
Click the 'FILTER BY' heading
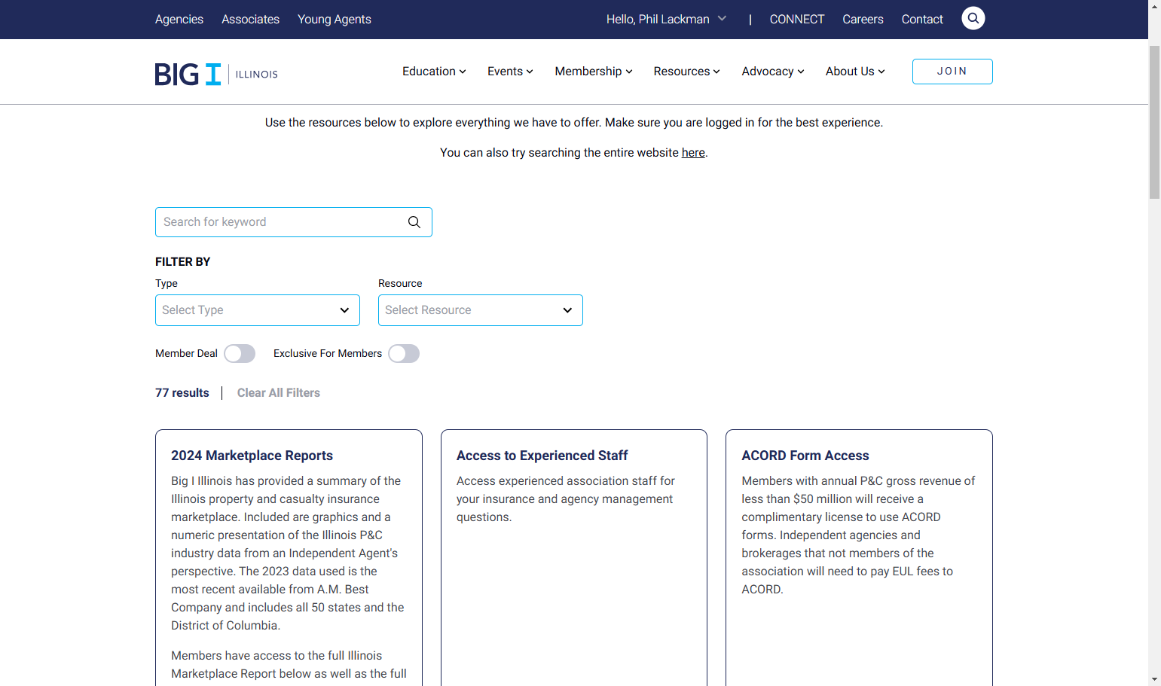(x=183, y=262)
